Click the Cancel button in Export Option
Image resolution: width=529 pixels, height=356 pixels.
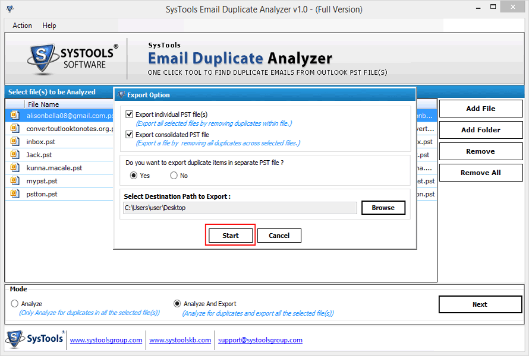(x=279, y=236)
